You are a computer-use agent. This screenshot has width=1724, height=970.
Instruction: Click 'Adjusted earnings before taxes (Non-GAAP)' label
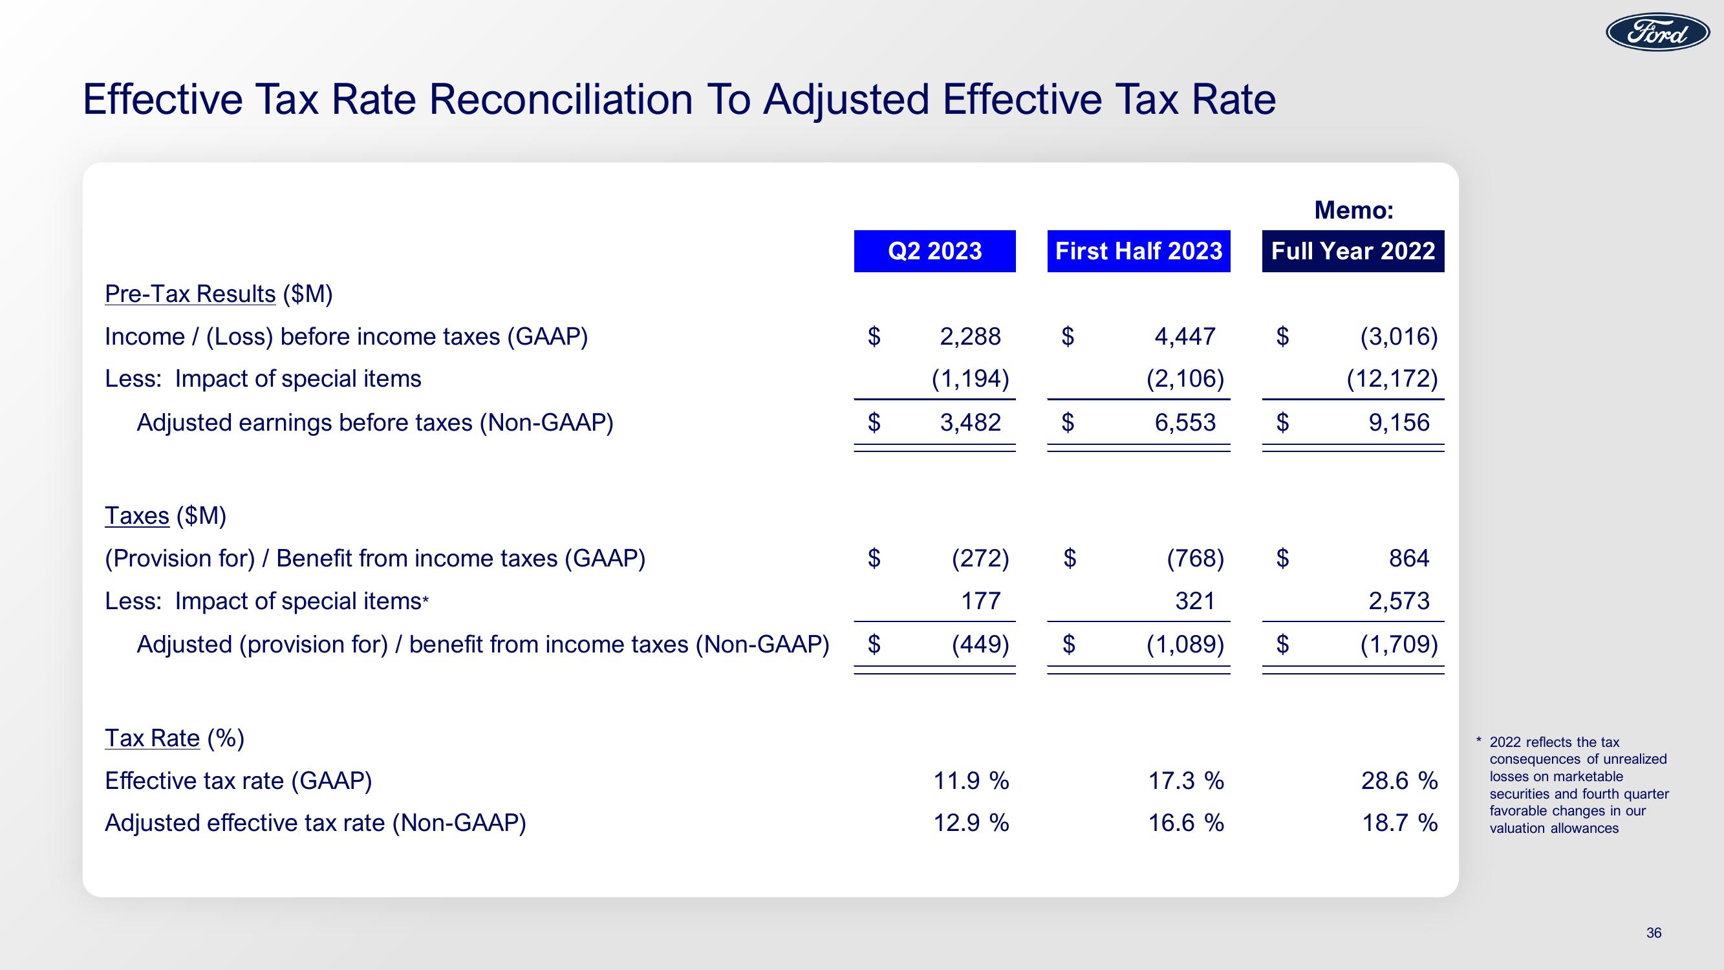pyautogui.click(x=375, y=422)
